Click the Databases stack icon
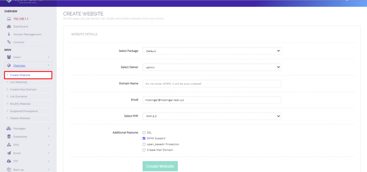Image resolution: width=367 pixels, height=172 pixels. point(9,137)
